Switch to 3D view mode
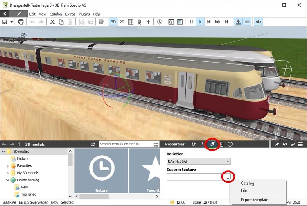This screenshot has width=307, height=206. pyautogui.click(x=113, y=22)
